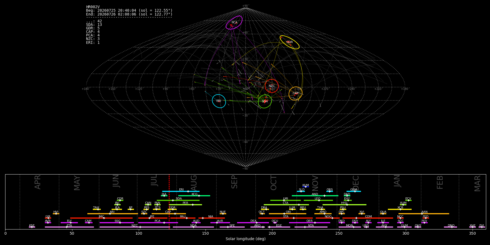Click the Solar longitude axis label
This screenshot has width=490, height=245.
pos(246,239)
